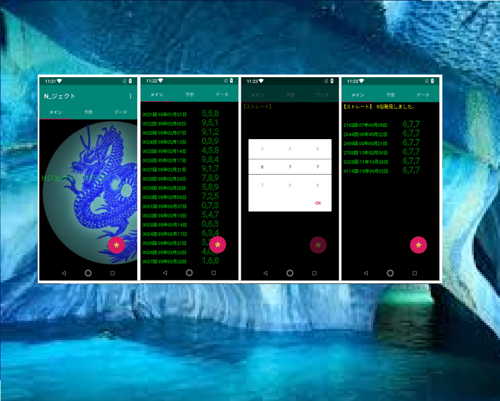Viewport: 500px width, 401px height.
Task: Tap the star floating button on dragon screen
Action: [x=116, y=245]
